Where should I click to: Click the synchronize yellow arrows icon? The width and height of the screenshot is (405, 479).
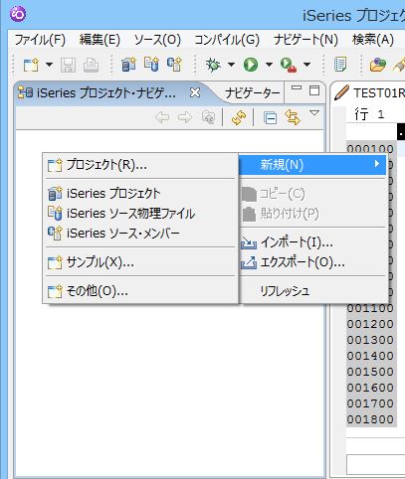pos(239,117)
